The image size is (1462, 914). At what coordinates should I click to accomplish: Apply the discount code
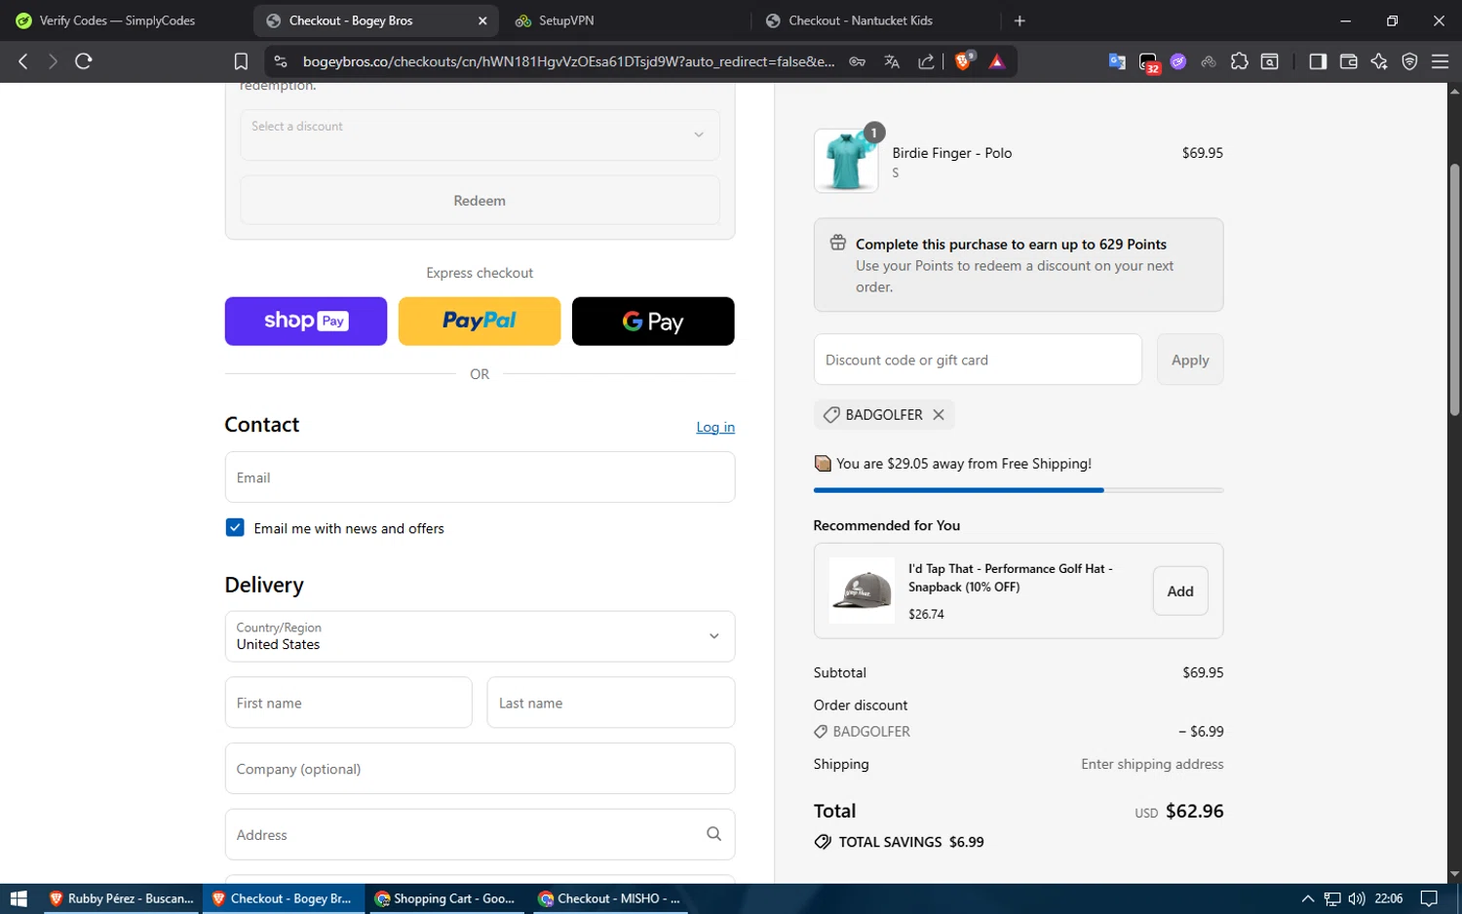pyautogui.click(x=1190, y=360)
